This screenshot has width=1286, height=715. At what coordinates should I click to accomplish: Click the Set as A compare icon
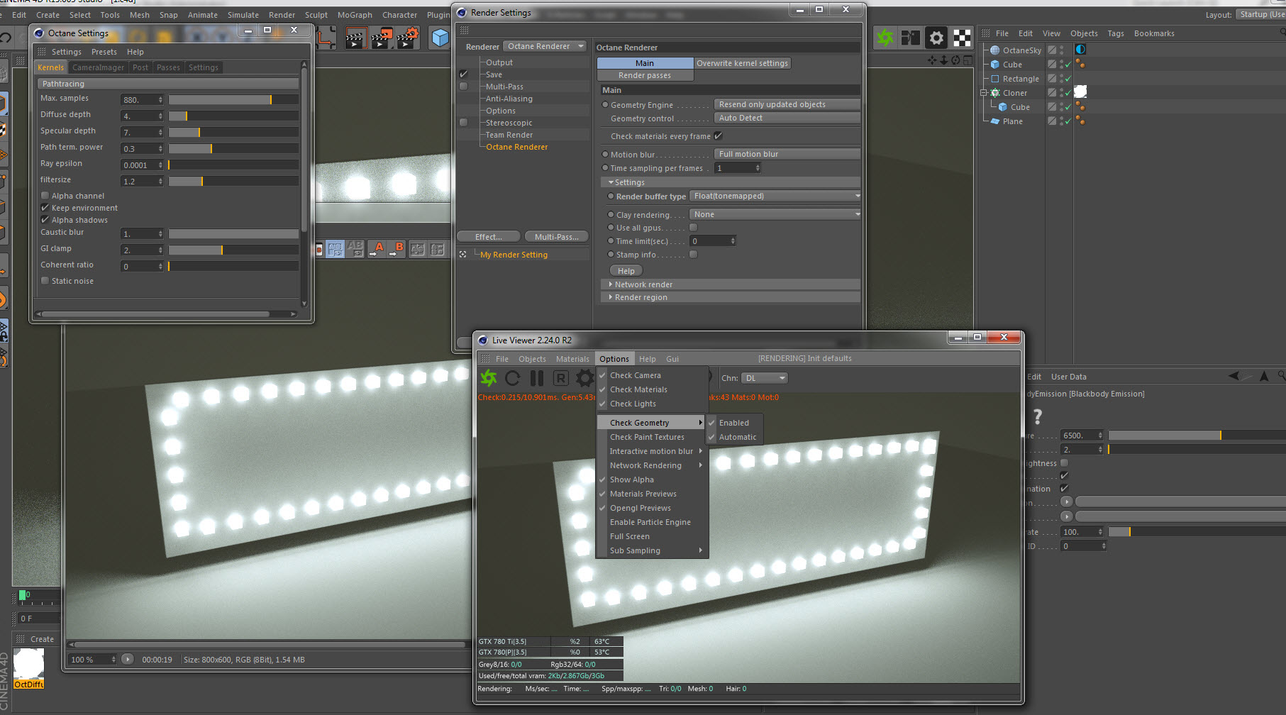(377, 249)
